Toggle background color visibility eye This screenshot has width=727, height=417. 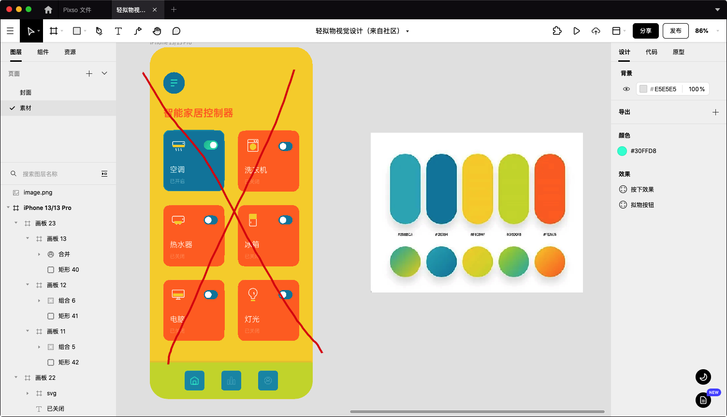[x=626, y=89]
